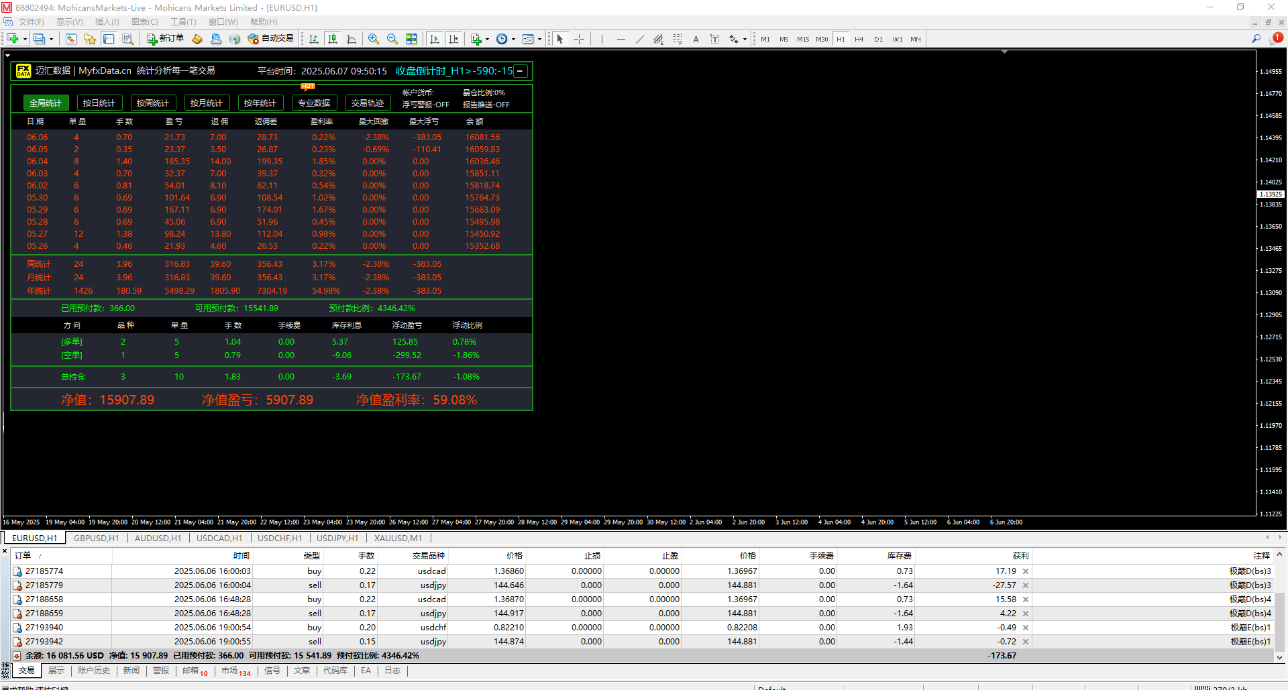Toggle the Navigator panel icon
This screenshot has width=1288, height=690.
point(90,39)
